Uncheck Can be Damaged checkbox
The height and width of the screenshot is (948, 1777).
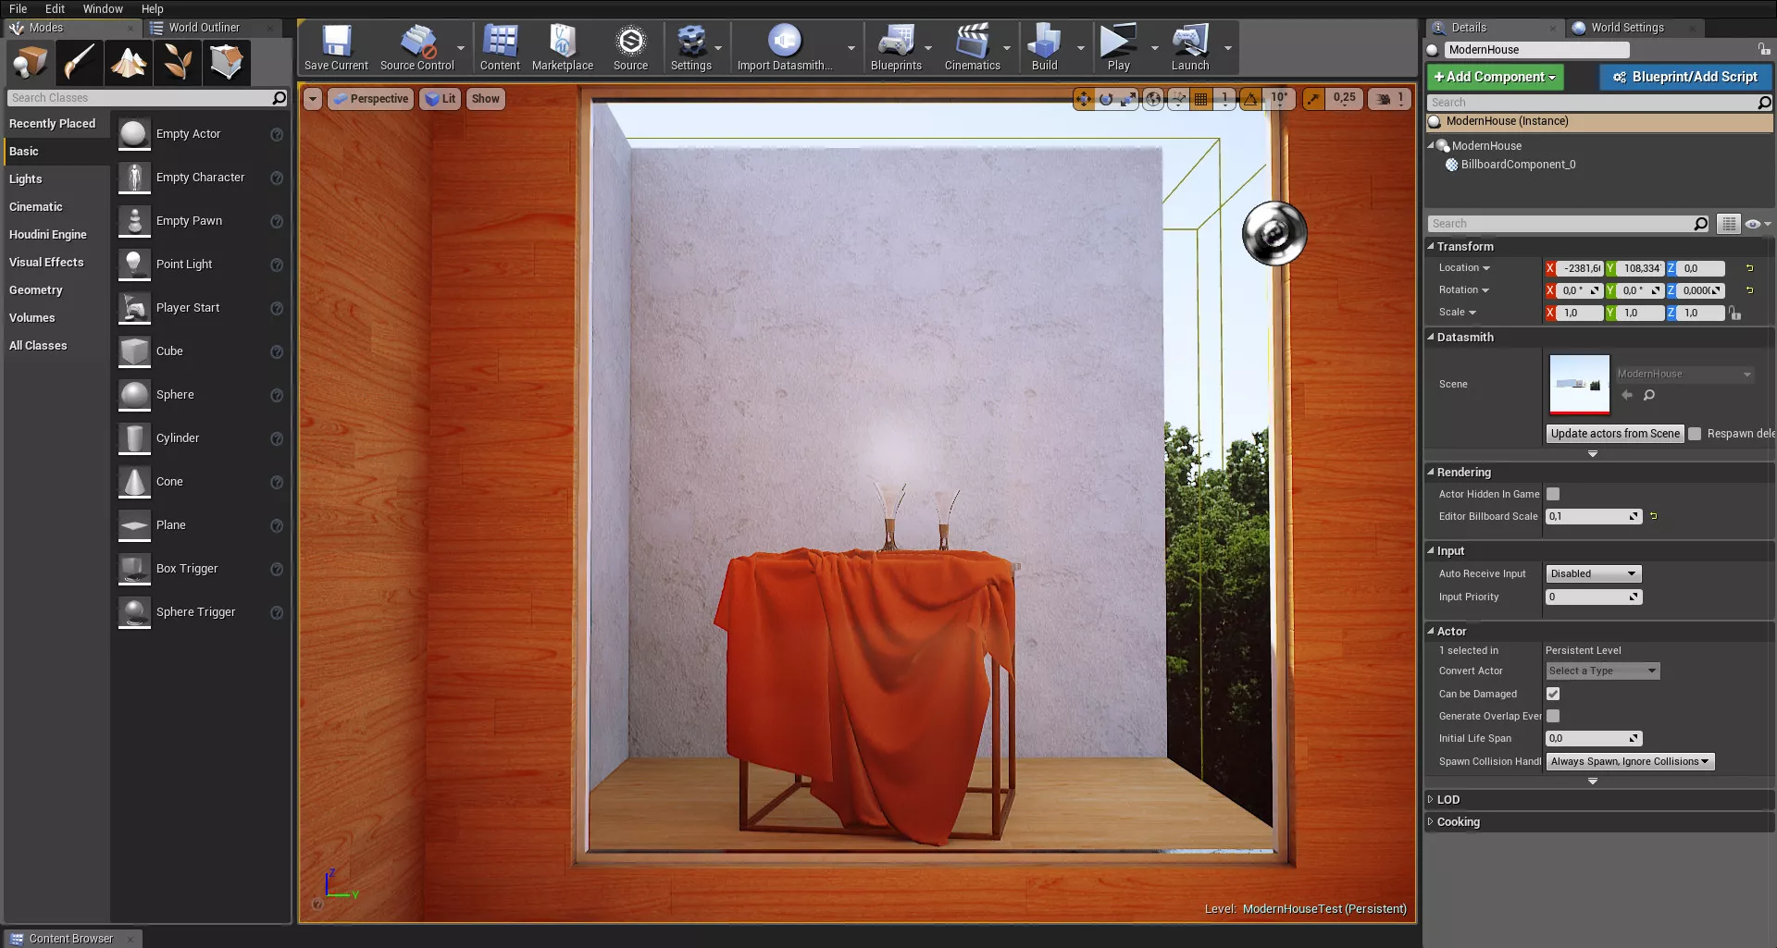pos(1553,694)
